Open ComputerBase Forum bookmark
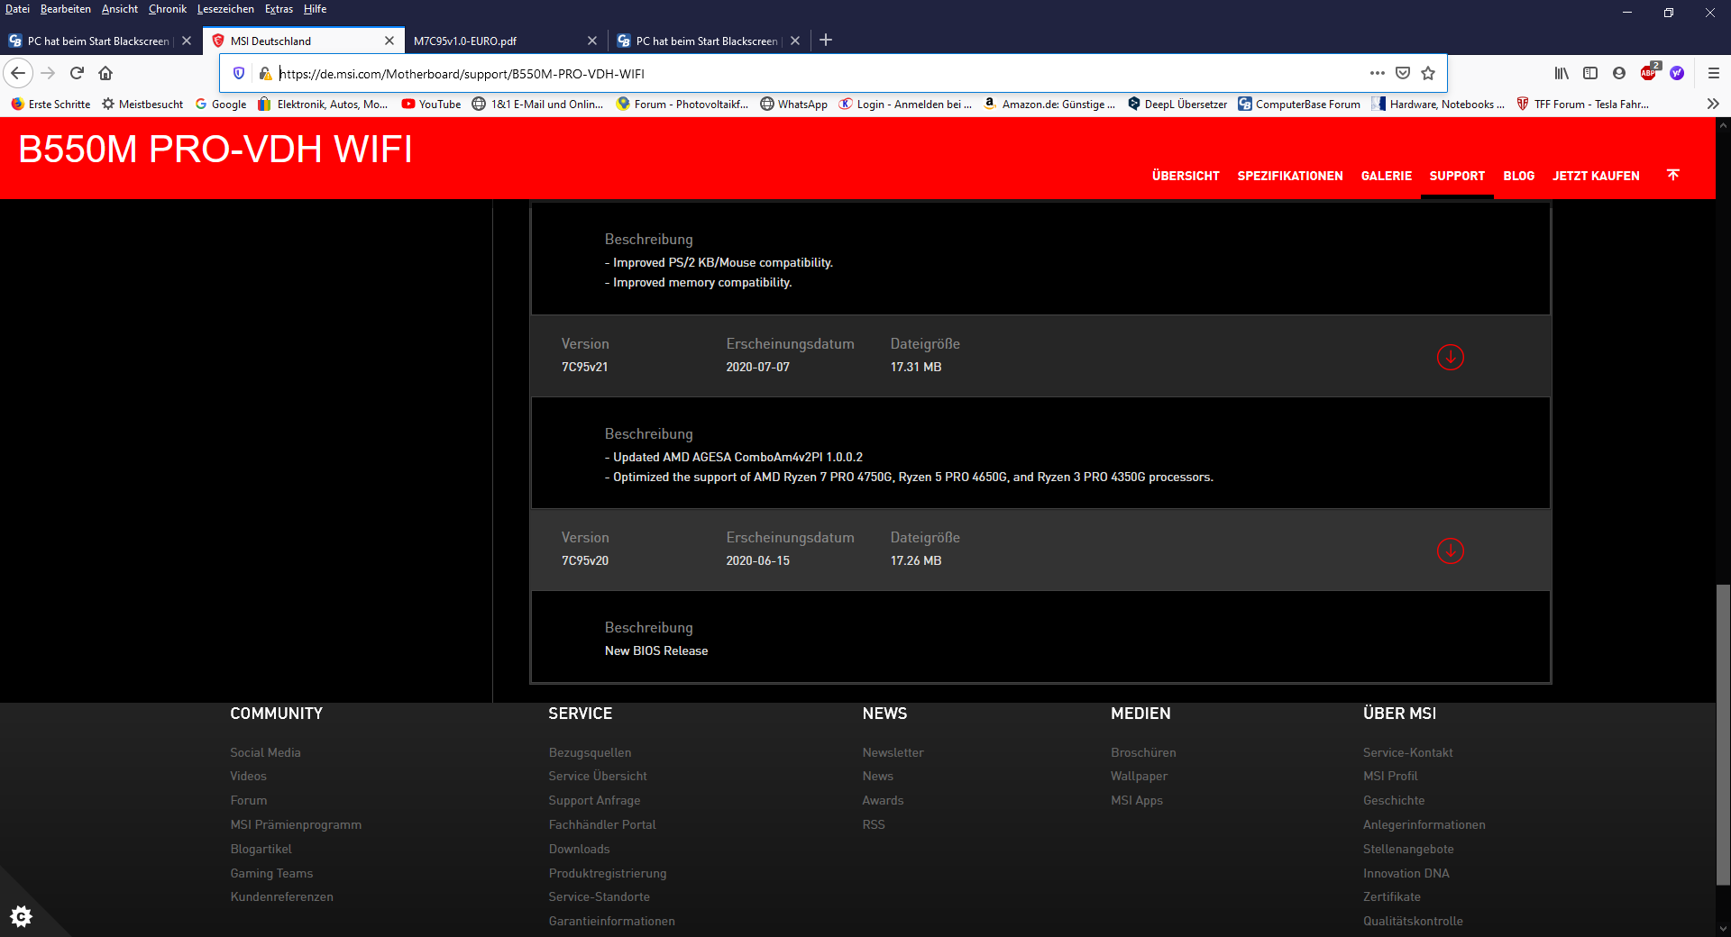Viewport: 1731px width, 937px height. (x=1299, y=104)
